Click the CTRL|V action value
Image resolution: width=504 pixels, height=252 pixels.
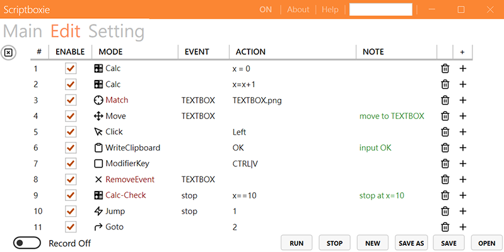(x=245, y=164)
